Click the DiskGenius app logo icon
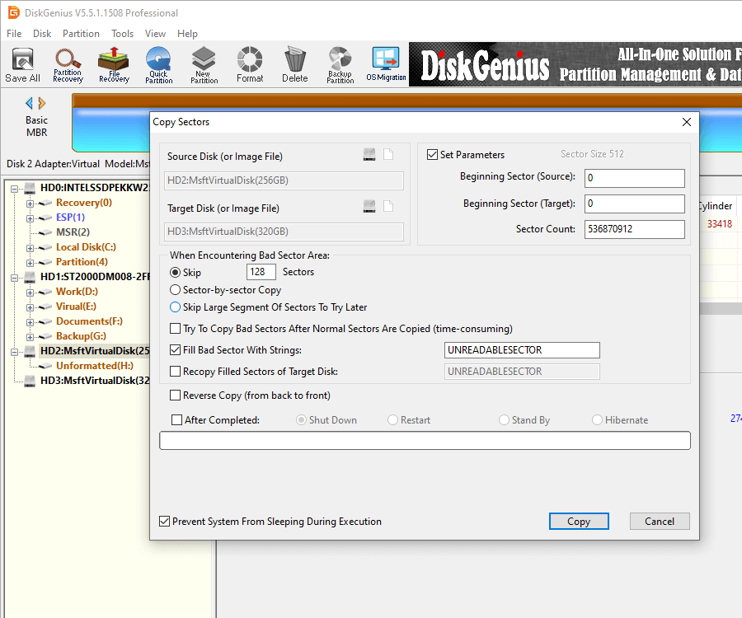The image size is (742, 618). click(x=13, y=12)
